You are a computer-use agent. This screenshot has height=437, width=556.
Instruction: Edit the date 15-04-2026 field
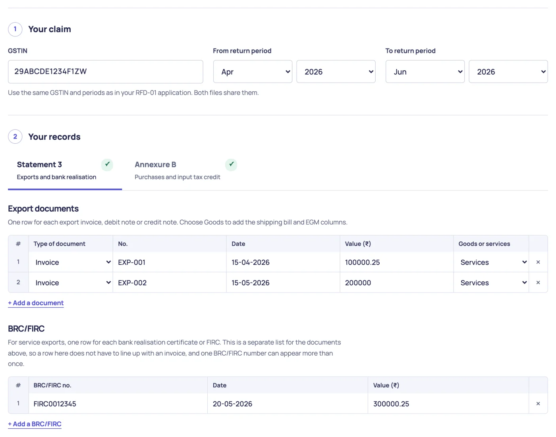(283, 262)
